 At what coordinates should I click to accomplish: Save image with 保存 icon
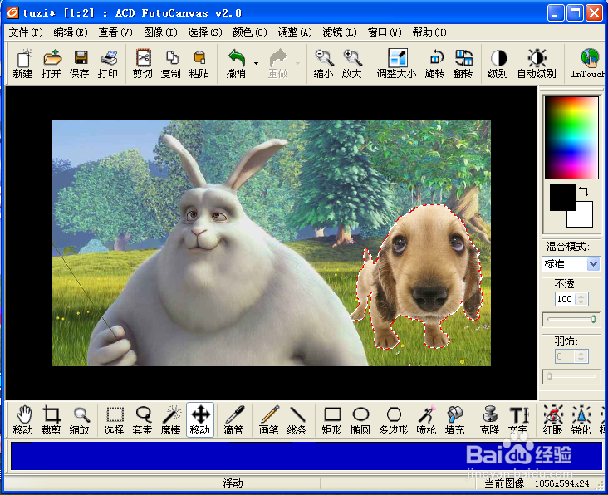coord(80,64)
